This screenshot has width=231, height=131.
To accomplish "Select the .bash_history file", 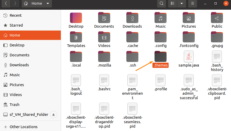I will pyautogui.click(x=217, y=56).
